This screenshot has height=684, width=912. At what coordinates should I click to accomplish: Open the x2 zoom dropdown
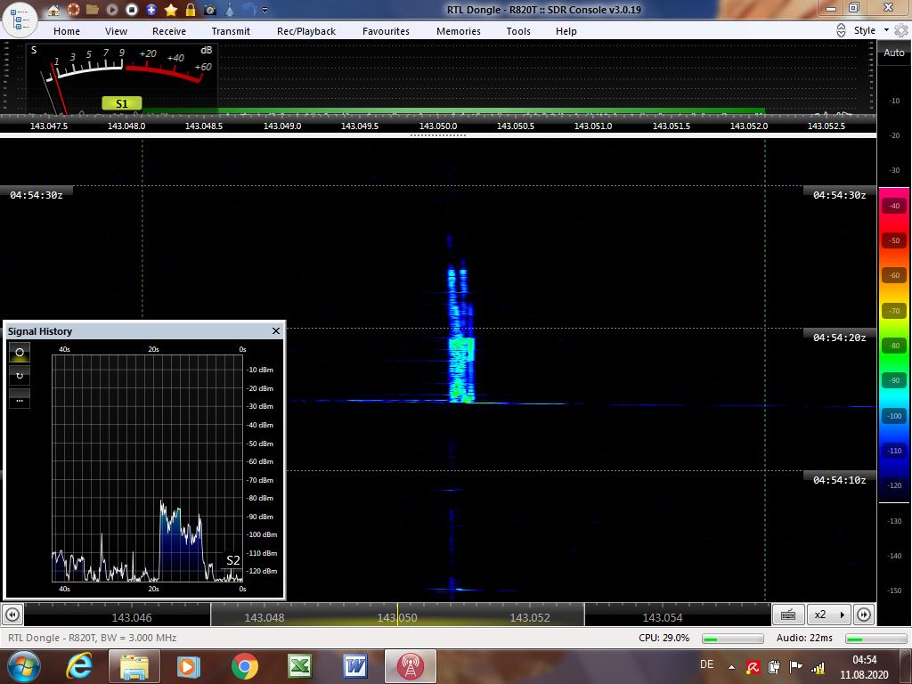pyautogui.click(x=828, y=615)
